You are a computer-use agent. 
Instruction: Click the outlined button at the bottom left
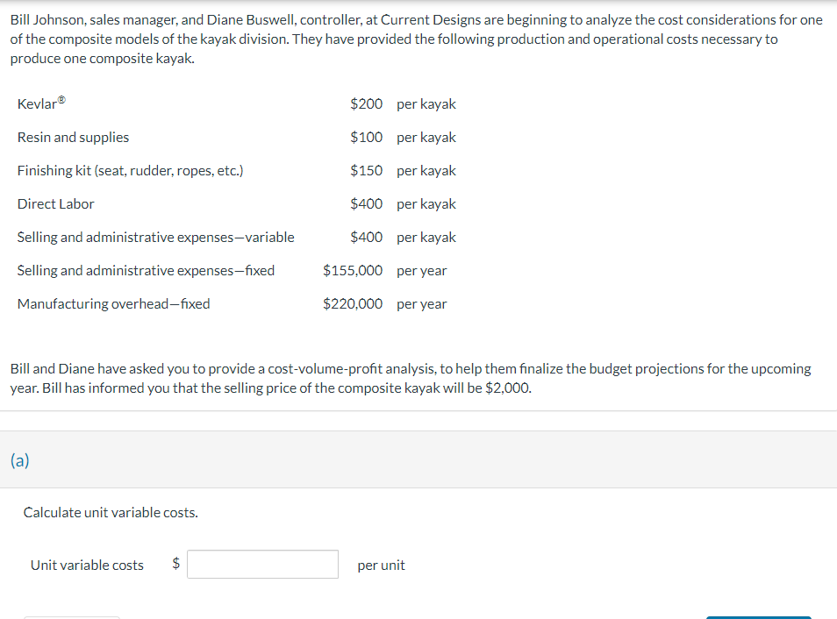(x=72, y=616)
